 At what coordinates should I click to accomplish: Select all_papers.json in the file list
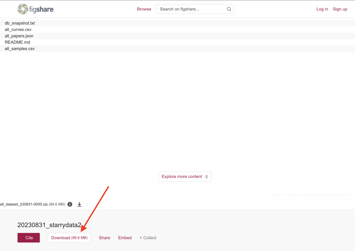(x=19, y=36)
